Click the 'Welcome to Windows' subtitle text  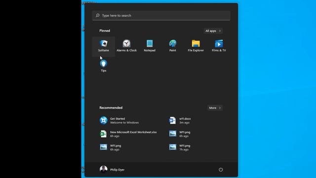[x=124, y=123]
